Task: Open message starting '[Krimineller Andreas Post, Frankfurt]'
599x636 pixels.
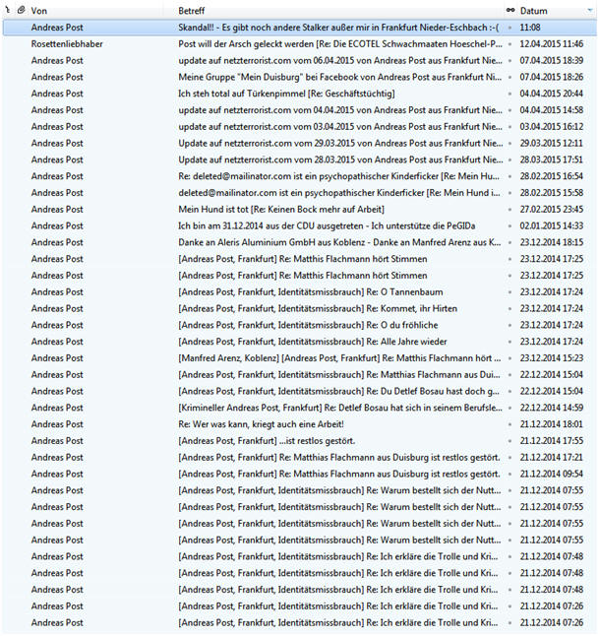Action: [x=340, y=408]
